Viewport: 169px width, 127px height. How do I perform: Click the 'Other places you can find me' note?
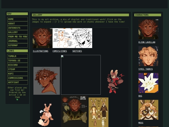click(17, 92)
